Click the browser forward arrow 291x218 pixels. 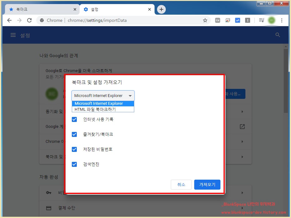pyautogui.click(x=19, y=20)
